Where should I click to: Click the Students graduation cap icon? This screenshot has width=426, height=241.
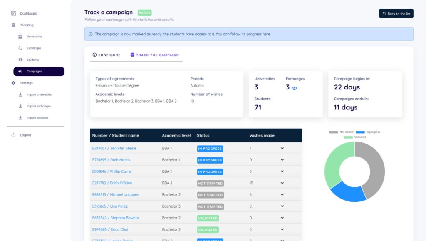20,60
